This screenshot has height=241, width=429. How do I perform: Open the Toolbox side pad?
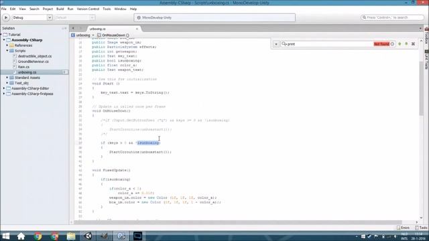tap(426, 35)
